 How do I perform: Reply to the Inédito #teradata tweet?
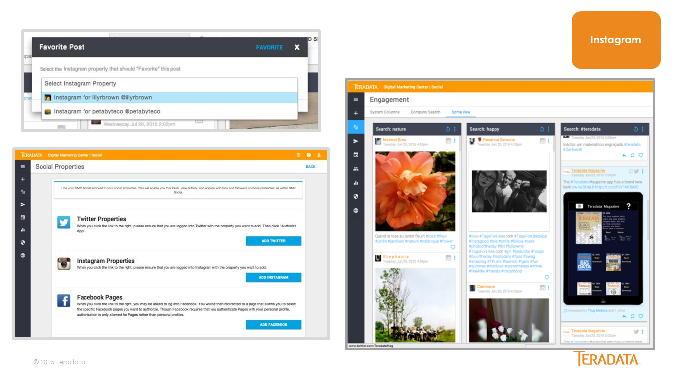(624, 155)
